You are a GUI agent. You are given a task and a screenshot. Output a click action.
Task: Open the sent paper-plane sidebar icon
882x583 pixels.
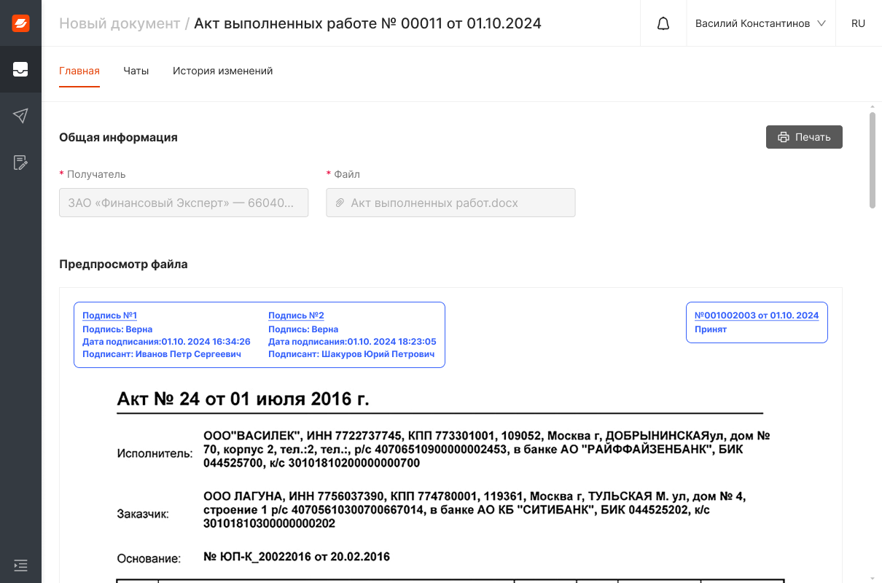(20, 116)
